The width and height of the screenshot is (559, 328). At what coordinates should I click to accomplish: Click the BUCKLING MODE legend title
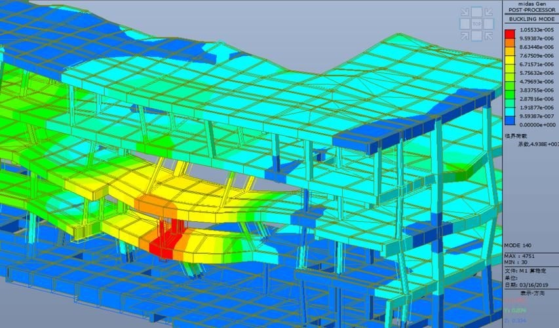[531, 20]
